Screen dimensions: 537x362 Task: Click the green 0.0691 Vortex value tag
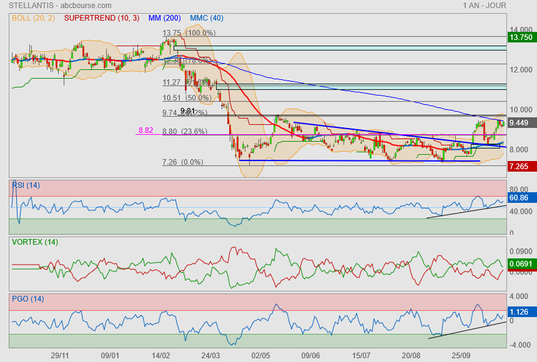520,265
